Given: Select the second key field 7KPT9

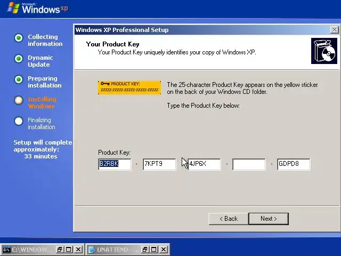Looking at the screenshot, I should 159,164.
